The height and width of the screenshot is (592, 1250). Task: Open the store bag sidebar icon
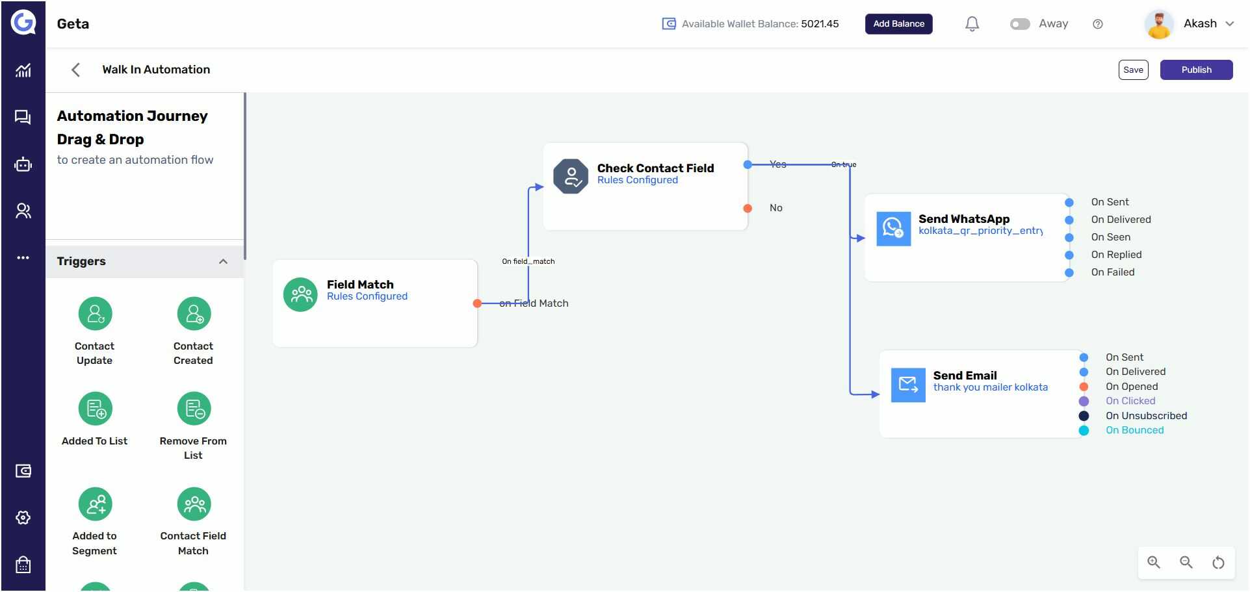(23, 565)
